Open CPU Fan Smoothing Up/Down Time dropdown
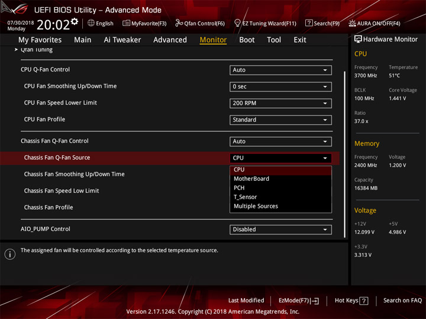 280,86
